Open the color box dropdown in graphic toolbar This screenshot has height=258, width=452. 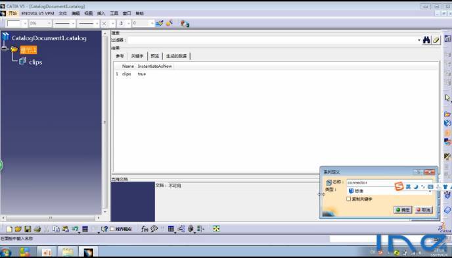[25, 24]
